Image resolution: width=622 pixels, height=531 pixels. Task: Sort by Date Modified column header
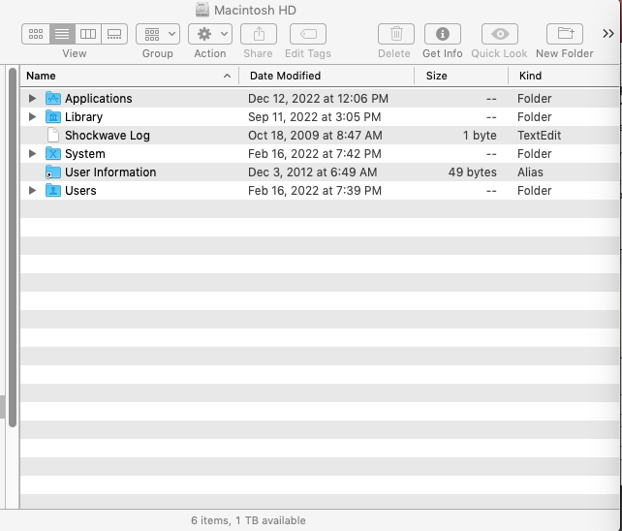(x=327, y=76)
